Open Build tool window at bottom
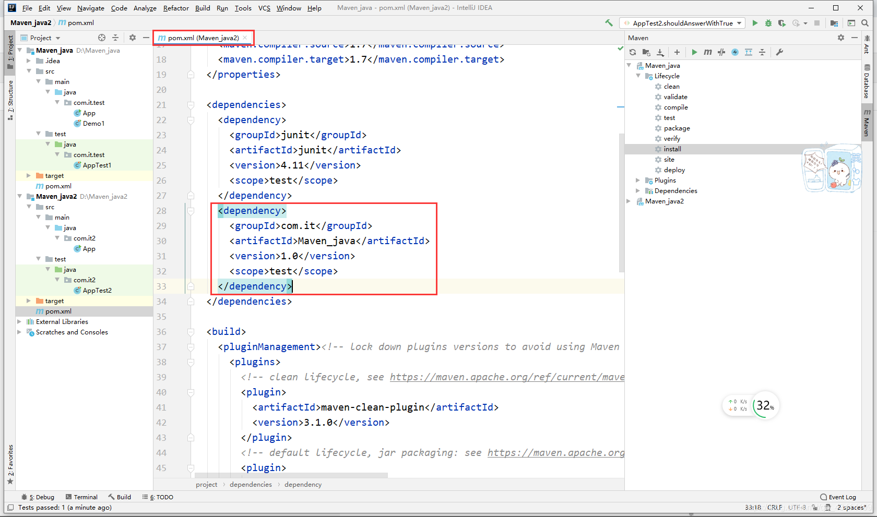This screenshot has height=517, width=877. pyautogui.click(x=120, y=497)
